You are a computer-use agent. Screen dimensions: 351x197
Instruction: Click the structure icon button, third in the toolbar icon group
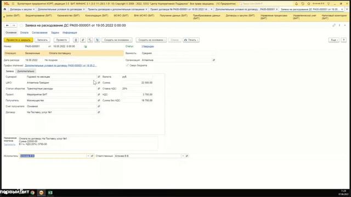[90, 40]
